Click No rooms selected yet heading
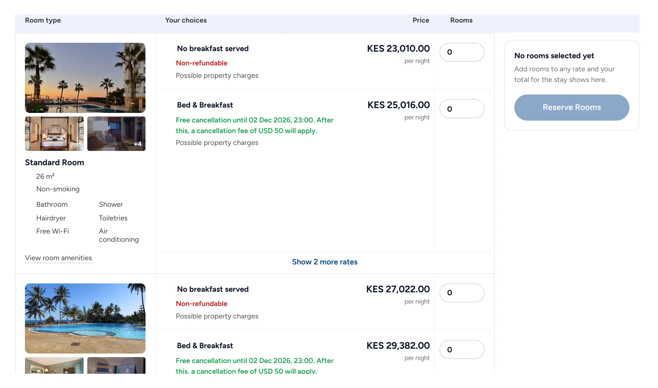This screenshot has height=388, width=658. [554, 56]
